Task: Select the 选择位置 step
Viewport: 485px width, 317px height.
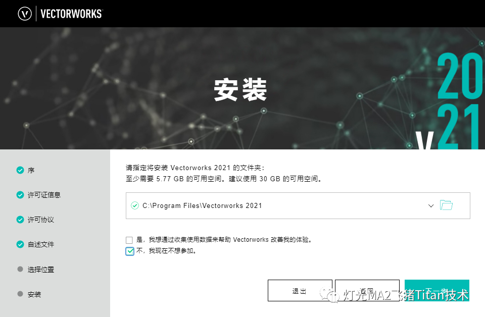Action: [x=41, y=270]
